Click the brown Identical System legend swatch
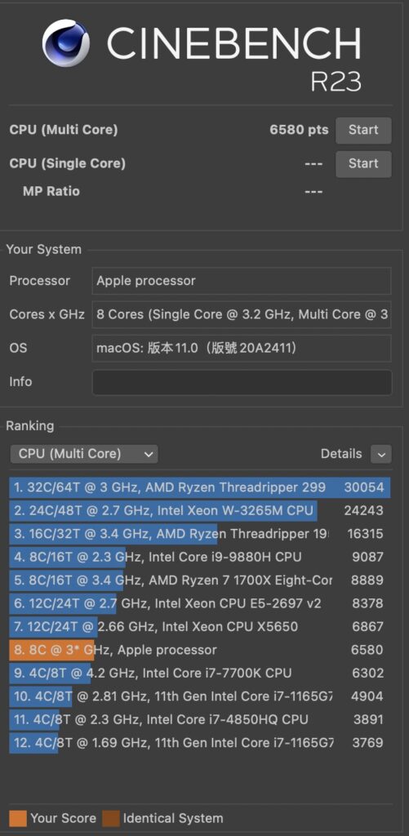Viewport: 409px width, 836px height. [x=111, y=818]
